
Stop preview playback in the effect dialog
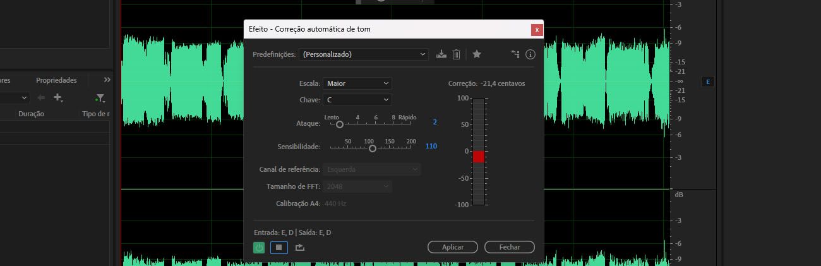pos(279,247)
